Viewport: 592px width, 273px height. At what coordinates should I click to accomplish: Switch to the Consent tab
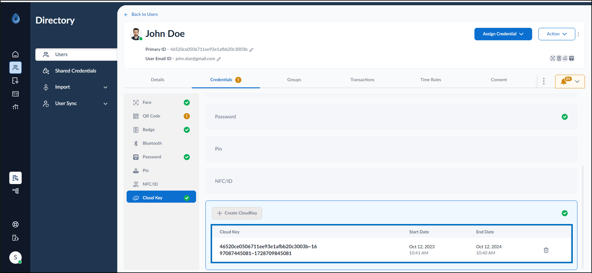(x=499, y=80)
